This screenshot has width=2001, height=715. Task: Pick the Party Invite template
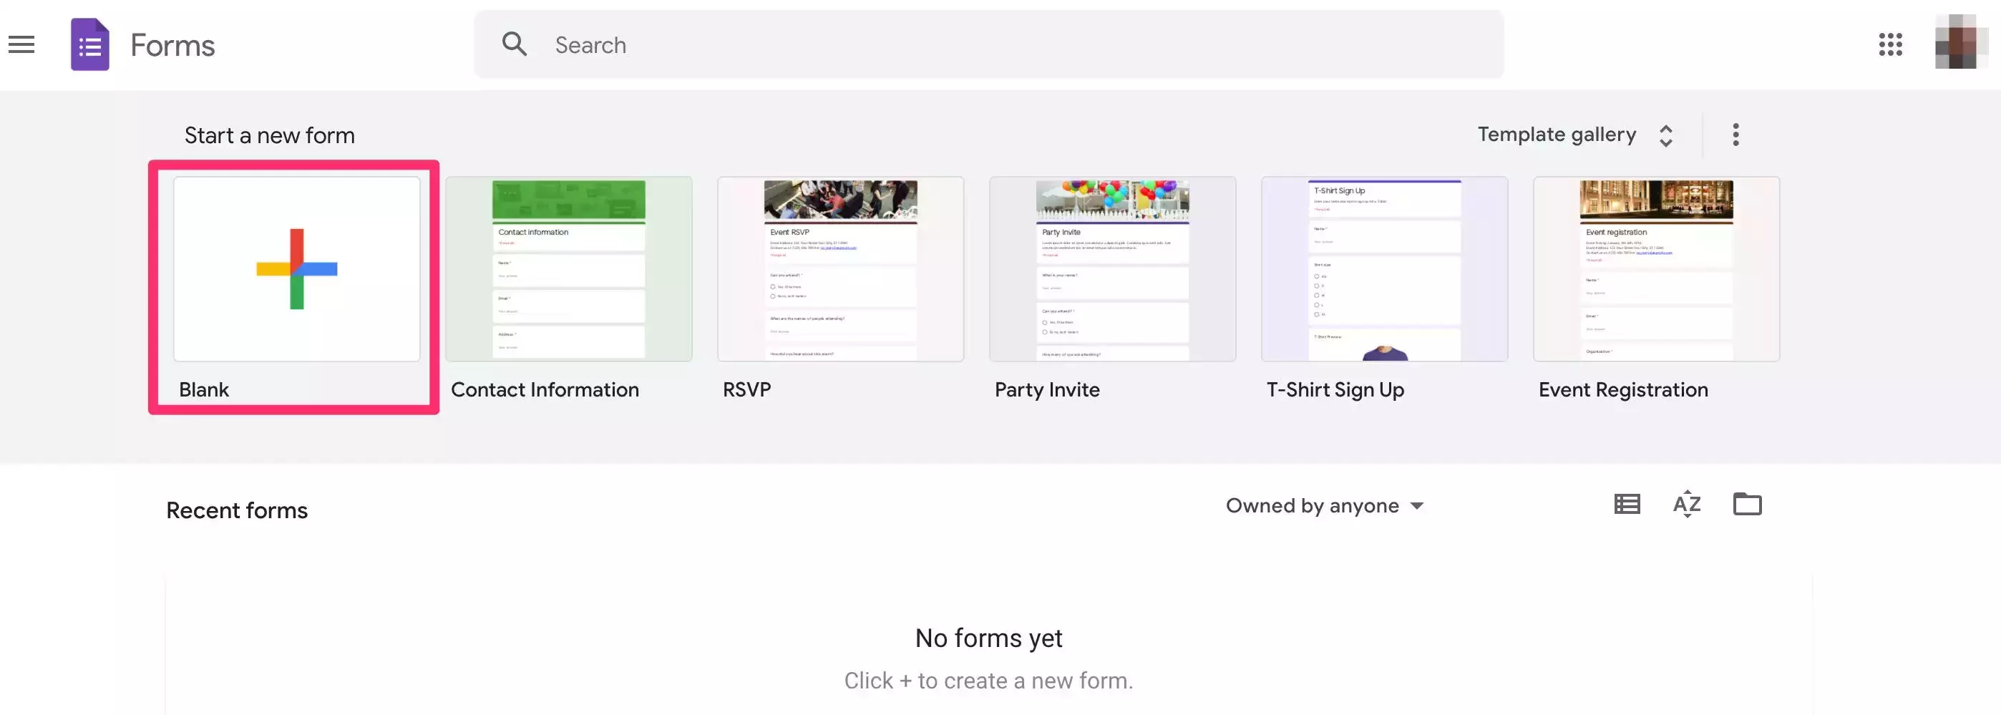1112,269
